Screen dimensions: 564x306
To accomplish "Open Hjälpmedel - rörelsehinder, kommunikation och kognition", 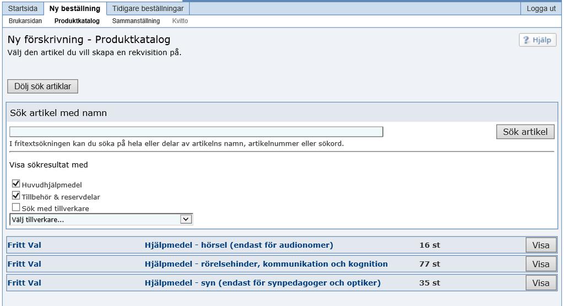I will point(266,264).
